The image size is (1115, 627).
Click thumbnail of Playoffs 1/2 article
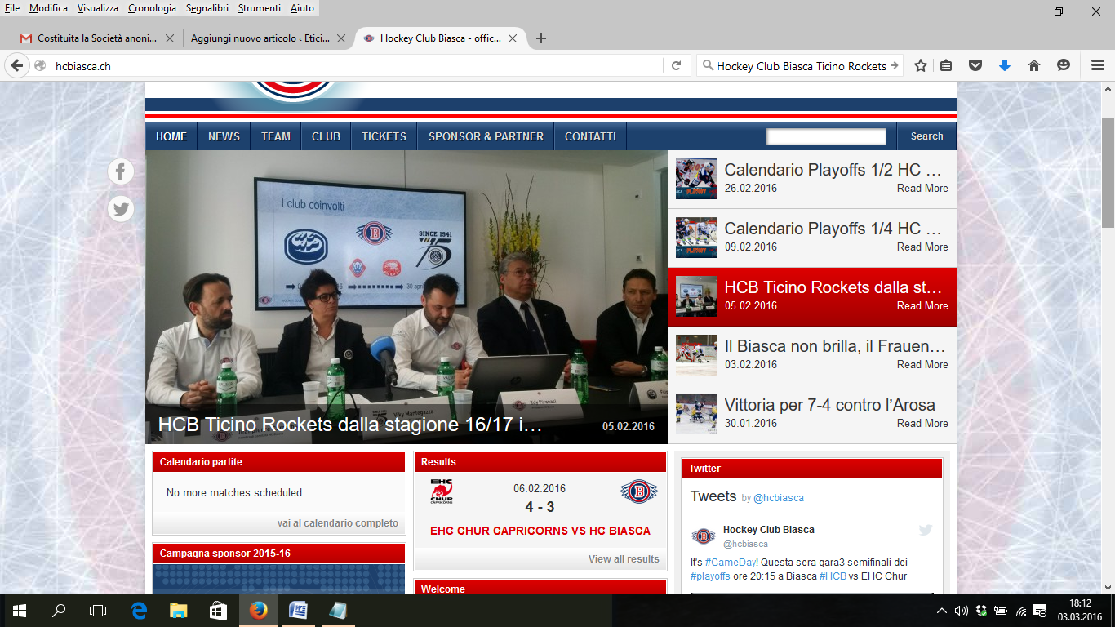(696, 179)
